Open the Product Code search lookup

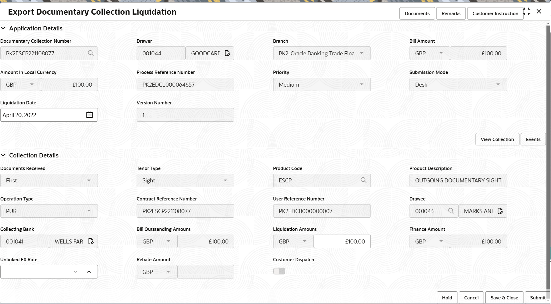coord(363,180)
